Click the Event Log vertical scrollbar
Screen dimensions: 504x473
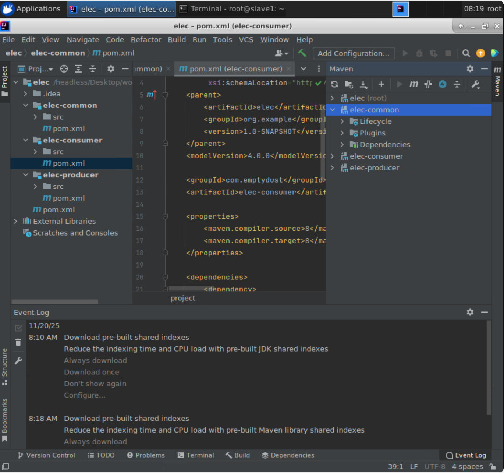tap(489, 368)
